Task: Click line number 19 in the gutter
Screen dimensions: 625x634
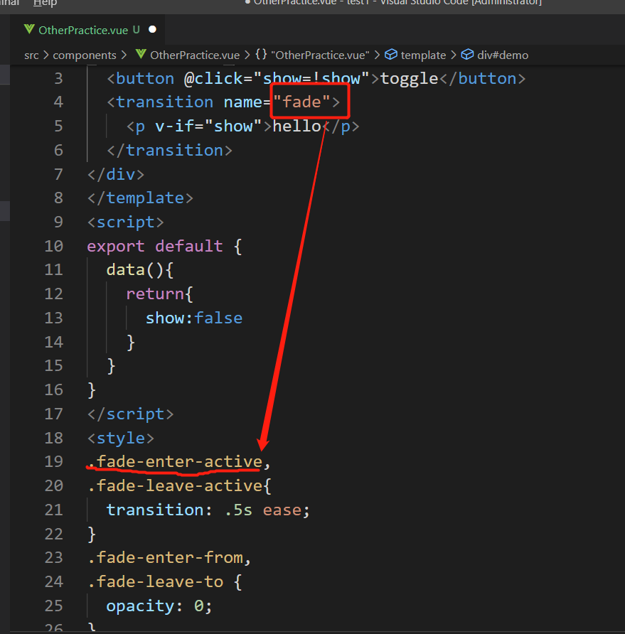Action: tap(54, 461)
